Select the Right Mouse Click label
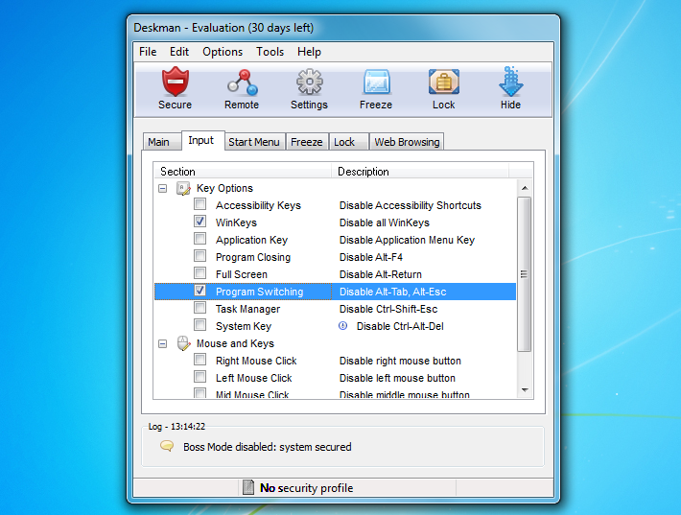681x515 pixels. 256,361
